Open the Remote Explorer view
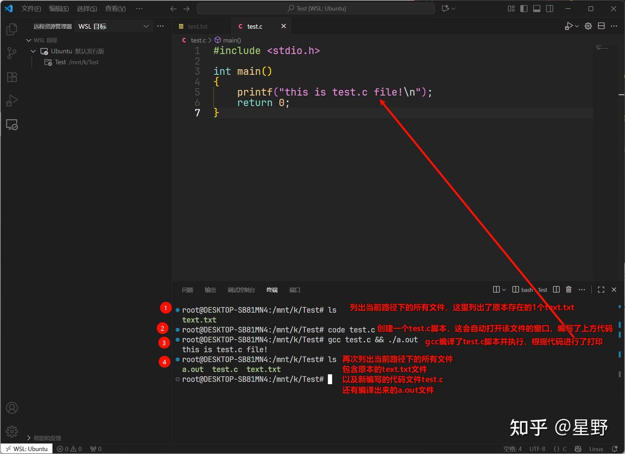Image resolution: width=625 pixels, height=454 pixels. [12, 125]
